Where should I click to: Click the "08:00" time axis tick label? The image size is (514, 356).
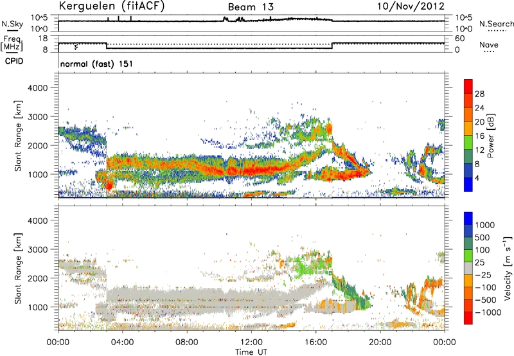[x=187, y=343]
